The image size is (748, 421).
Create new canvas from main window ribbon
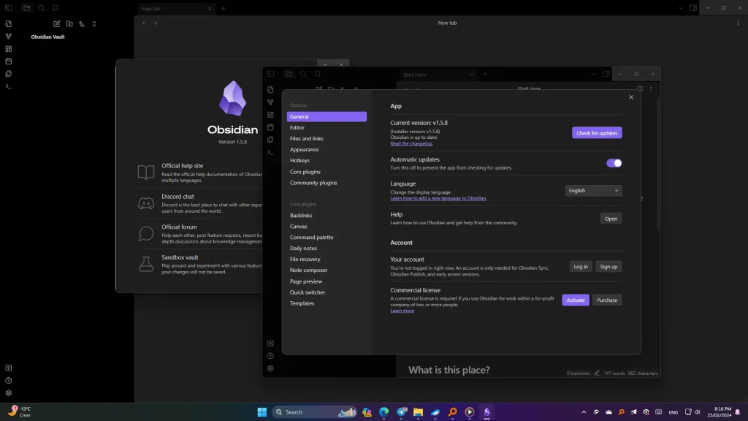click(x=9, y=49)
